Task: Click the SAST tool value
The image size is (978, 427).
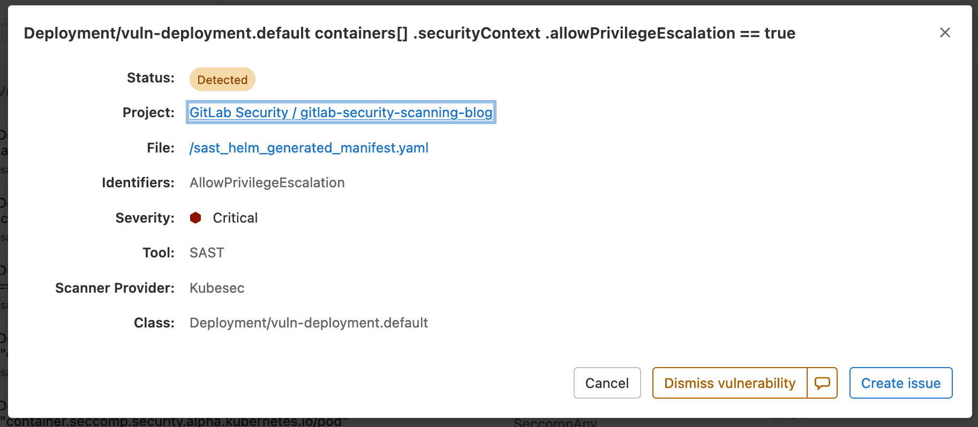Action: (x=207, y=253)
